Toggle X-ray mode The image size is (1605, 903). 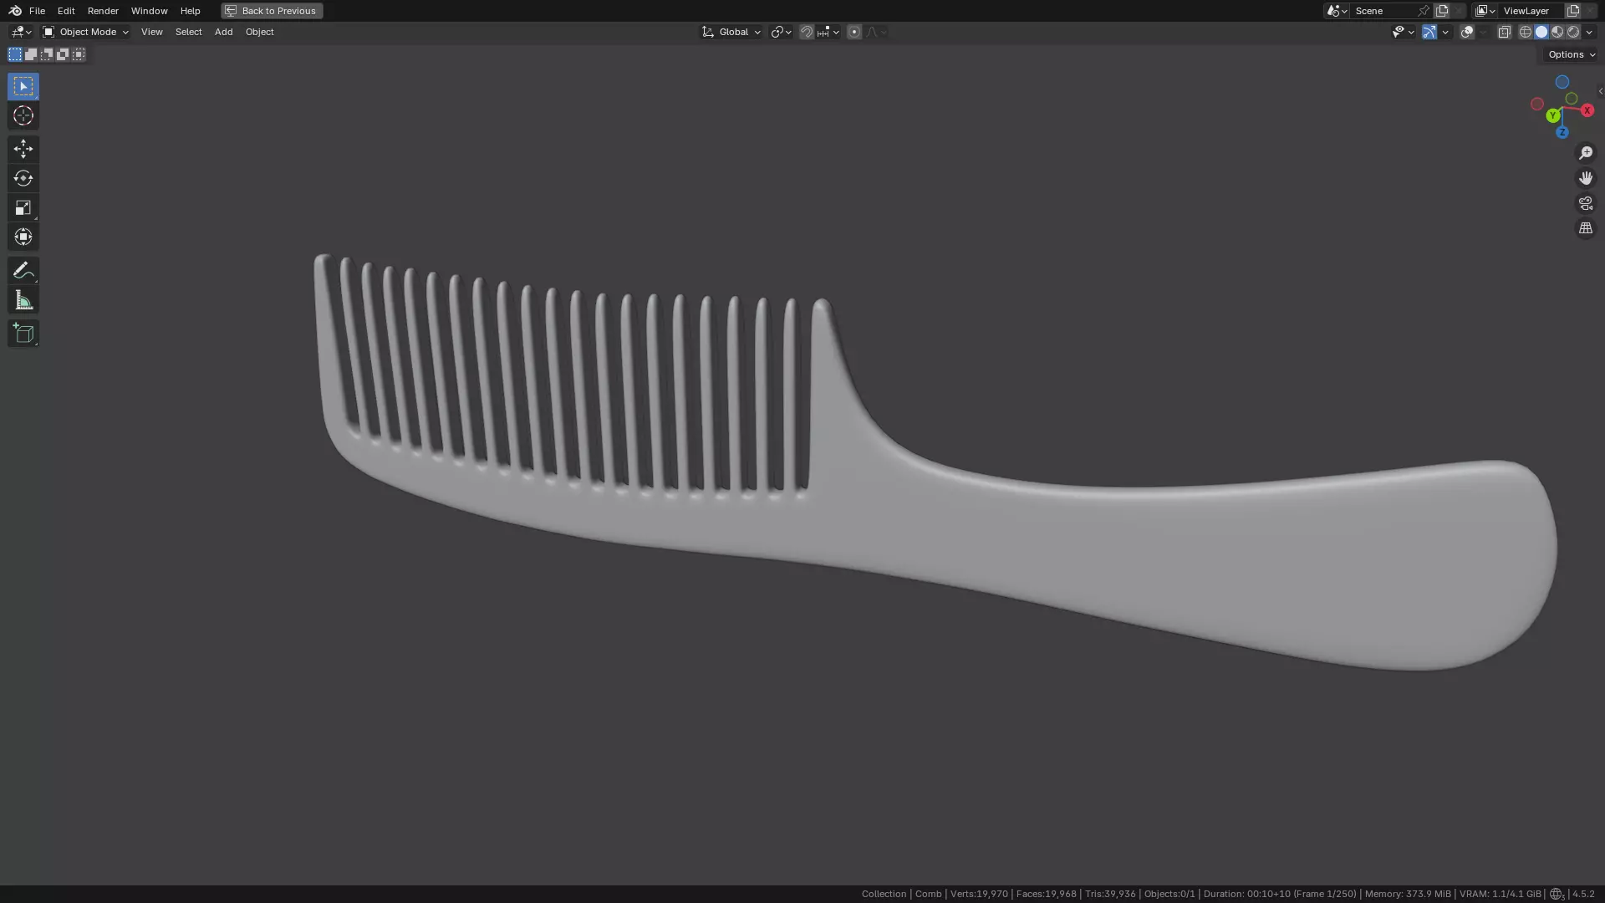tap(1504, 32)
